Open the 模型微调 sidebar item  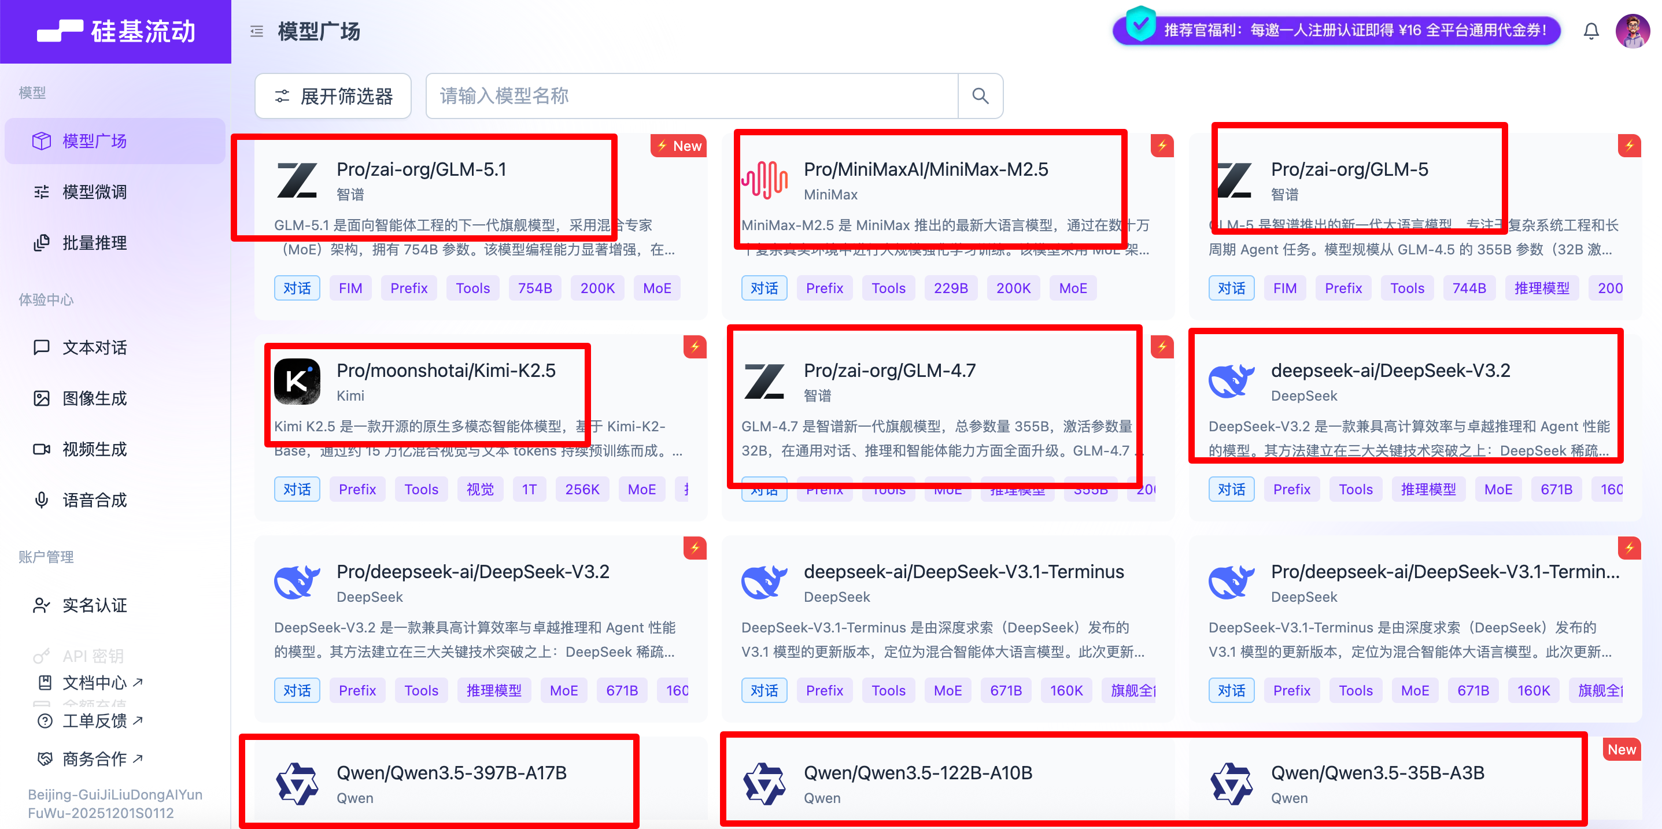[94, 191]
